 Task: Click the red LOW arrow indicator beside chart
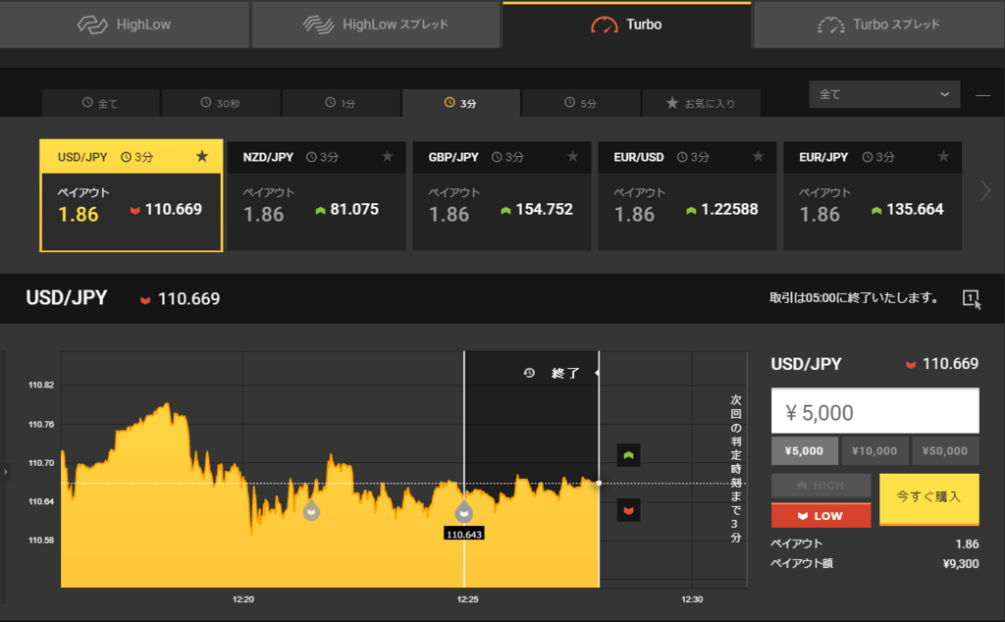click(x=628, y=509)
